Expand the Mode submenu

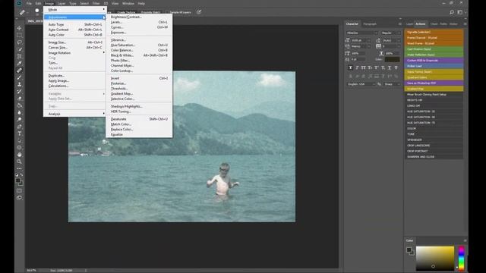coord(74,10)
